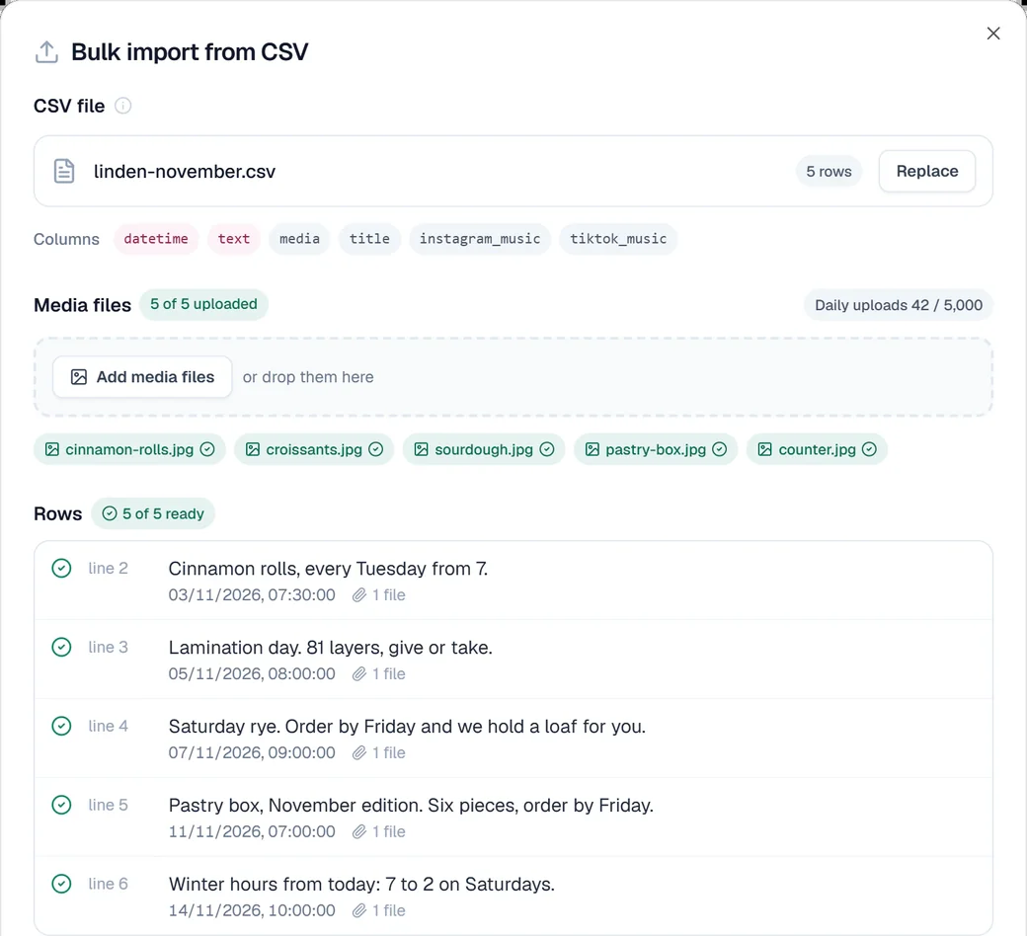Click the image icon on the cinnamon-rolls.jpg chip
This screenshot has height=936, width=1027.
pos(51,449)
